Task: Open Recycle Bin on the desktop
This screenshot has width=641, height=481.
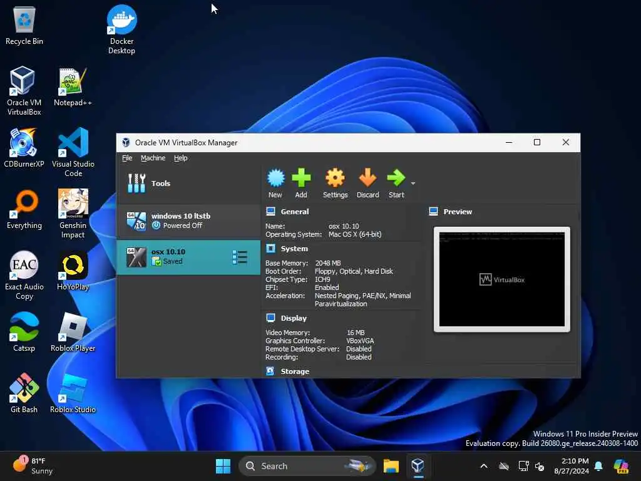Action: [x=24, y=25]
